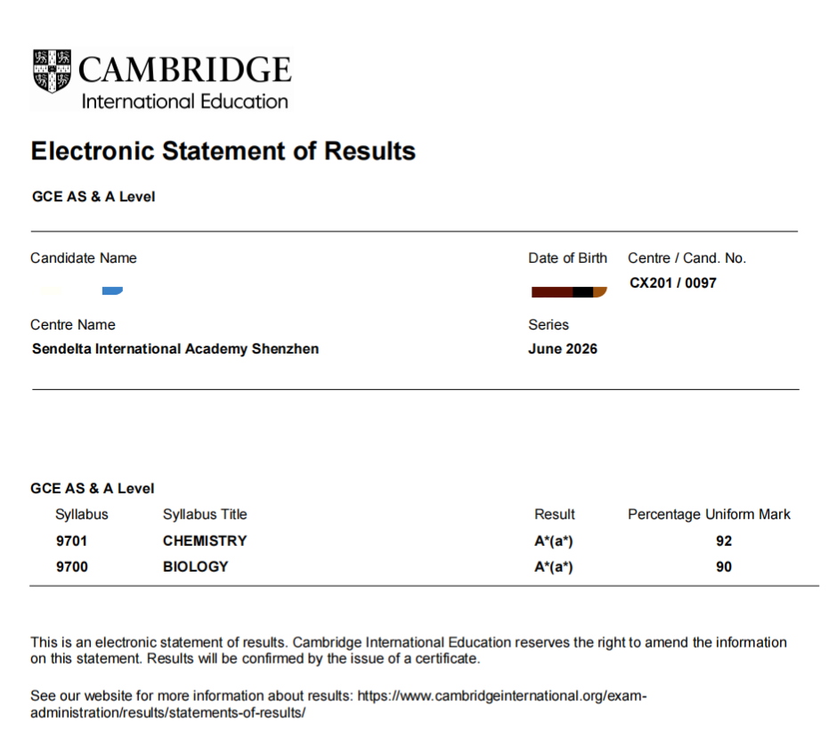Select the BIOLOGY syllabus title
This screenshot has height=749, width=829.
[196, 567]
